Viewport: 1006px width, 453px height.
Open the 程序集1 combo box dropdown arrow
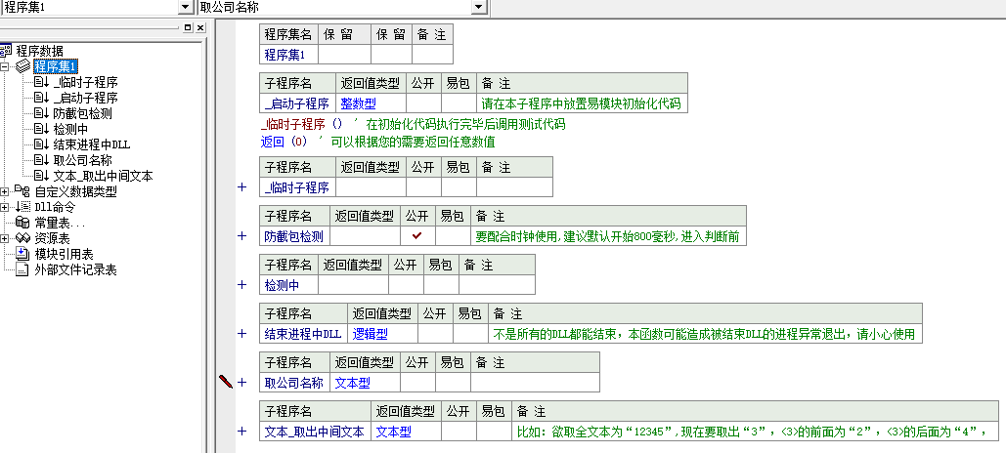pyautogui.click(x=186, y=7)
